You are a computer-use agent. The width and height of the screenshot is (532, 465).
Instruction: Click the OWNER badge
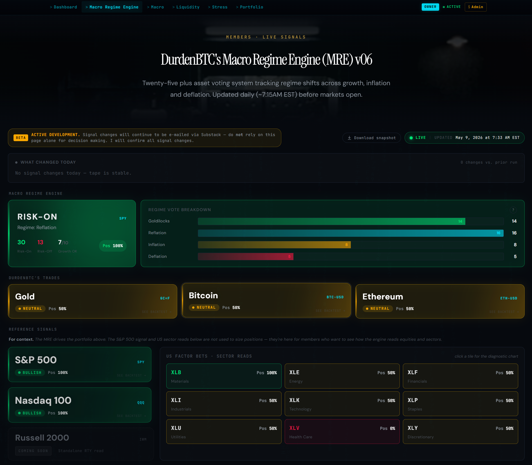tap(430, 7)
